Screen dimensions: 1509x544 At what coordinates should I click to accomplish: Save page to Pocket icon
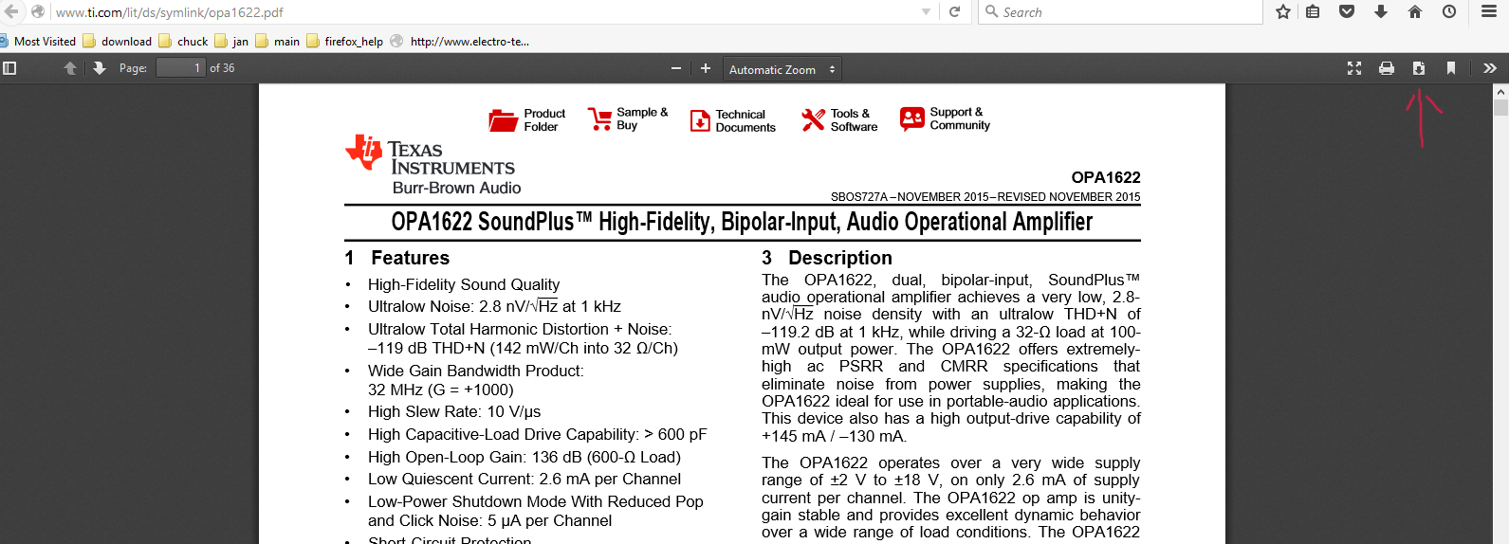[1347, 12]
